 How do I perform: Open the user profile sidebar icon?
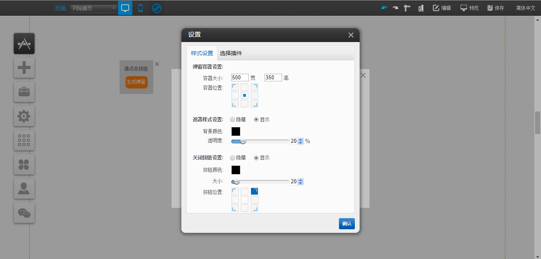[24, 189]
